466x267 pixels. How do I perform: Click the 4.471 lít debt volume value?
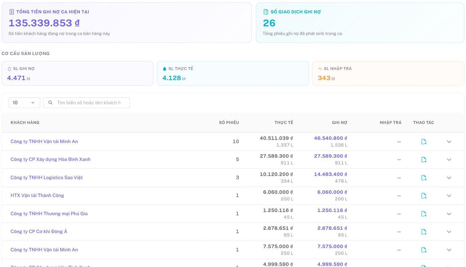point(19,78)
